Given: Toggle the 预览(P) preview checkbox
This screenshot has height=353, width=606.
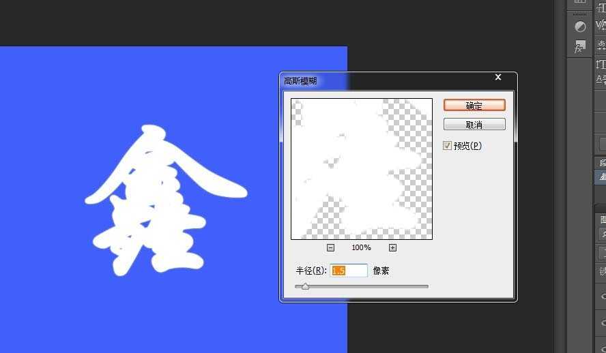Looking at the screenshot, I should click(447, 145).
